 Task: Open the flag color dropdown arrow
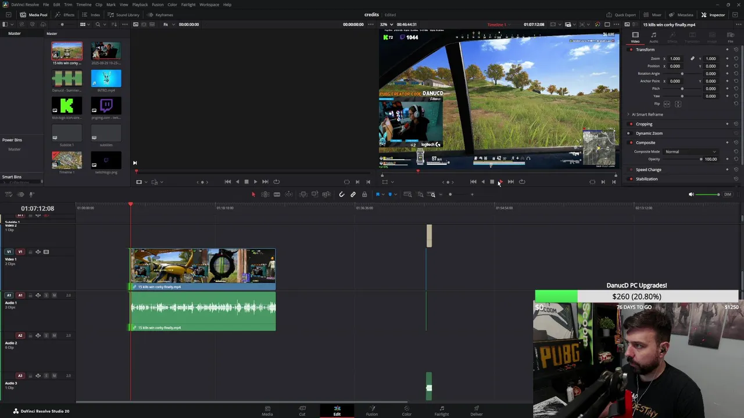[x=382, y=194]
